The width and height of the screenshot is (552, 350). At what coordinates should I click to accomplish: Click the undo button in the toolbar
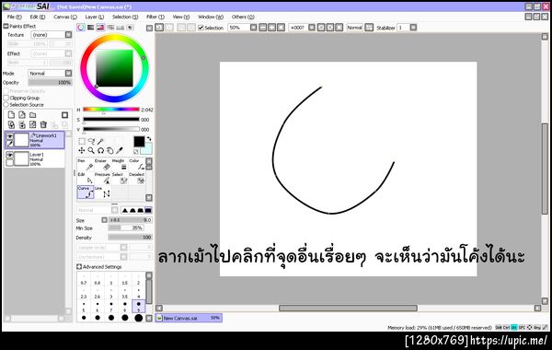(159, 28)
